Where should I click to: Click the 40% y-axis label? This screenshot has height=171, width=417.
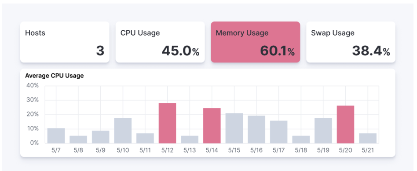pos(33,86)
